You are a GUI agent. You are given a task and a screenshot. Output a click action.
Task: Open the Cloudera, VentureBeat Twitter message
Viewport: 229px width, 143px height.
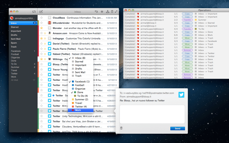[78, 127]
